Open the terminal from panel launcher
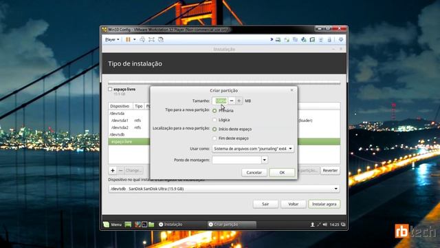The image size is (440, 248). 144,225
